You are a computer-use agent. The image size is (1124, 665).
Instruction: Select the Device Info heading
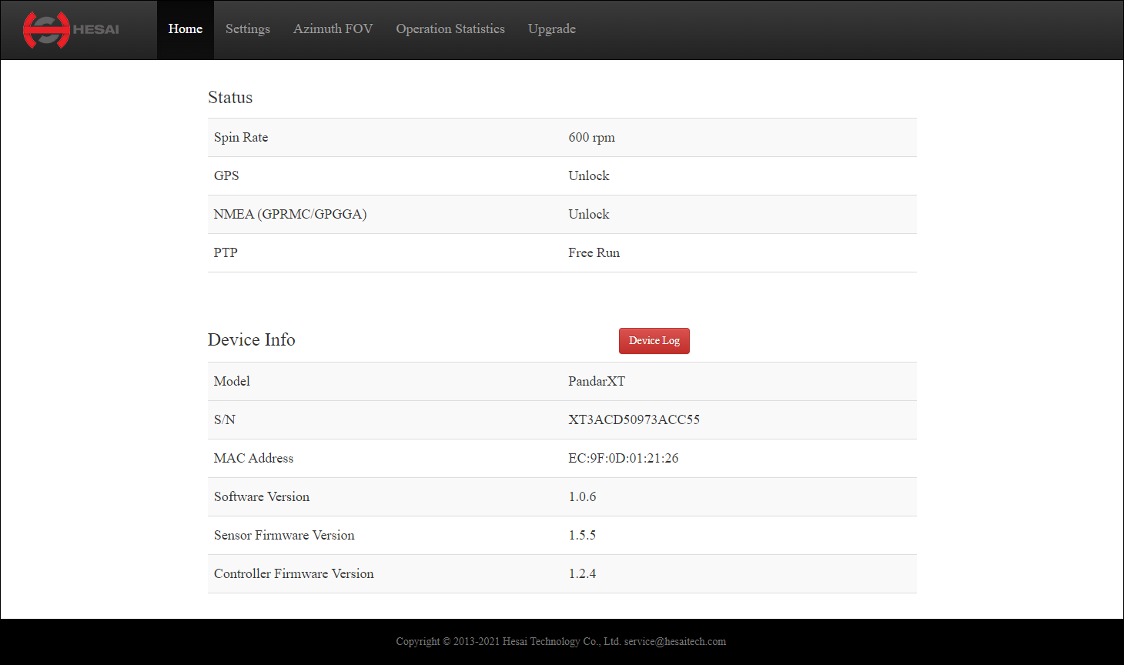coord(252,340)
